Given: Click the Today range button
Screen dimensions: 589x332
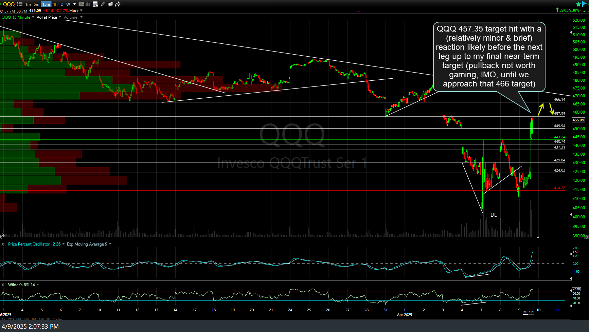Looking at the screenshot, I should pyautogui.click(x=57, y=319).
